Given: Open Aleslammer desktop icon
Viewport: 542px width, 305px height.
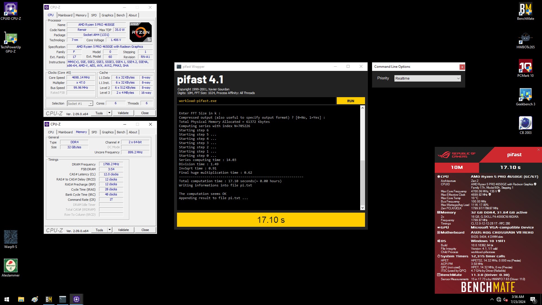Looking at the screenshot, I should [x=11, y=268].
